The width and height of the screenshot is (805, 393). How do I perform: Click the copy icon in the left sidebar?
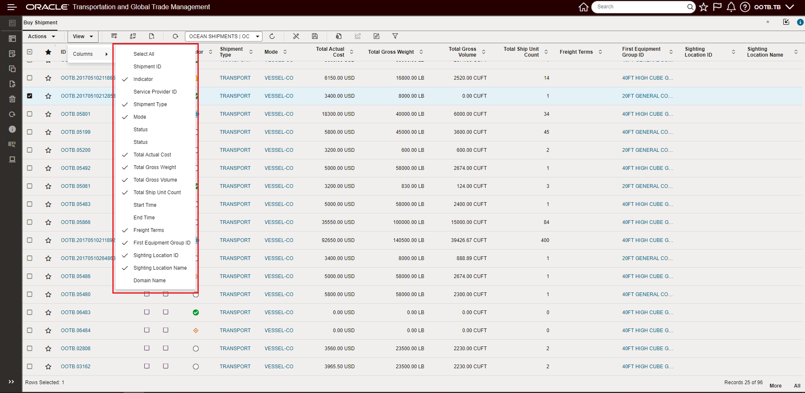tap(12, 69)
